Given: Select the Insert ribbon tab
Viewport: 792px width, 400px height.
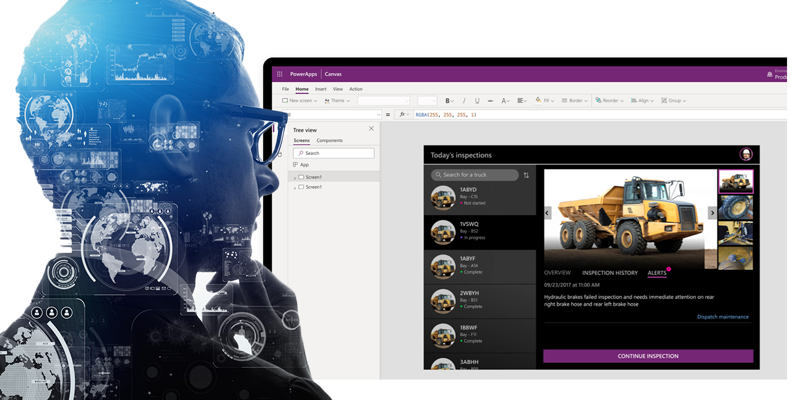Looking at the screenshot, I should click(321, 89).
